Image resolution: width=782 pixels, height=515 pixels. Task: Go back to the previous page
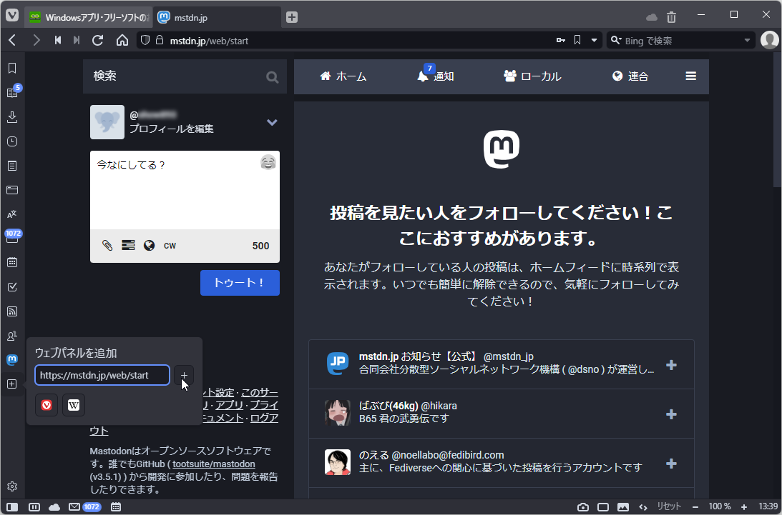12,40
